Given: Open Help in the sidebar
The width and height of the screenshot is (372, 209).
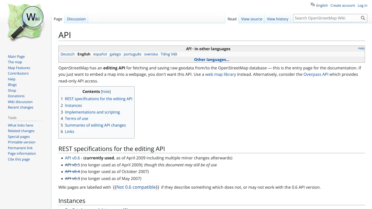Looking at the screenshot, I should (x=12, y=79).
